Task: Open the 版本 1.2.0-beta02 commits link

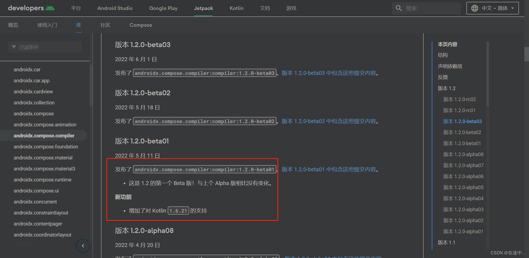Action: tap(329, 121)
